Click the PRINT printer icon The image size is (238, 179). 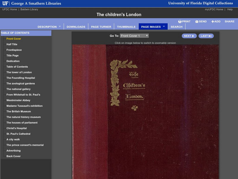click(x=180, y=21)
